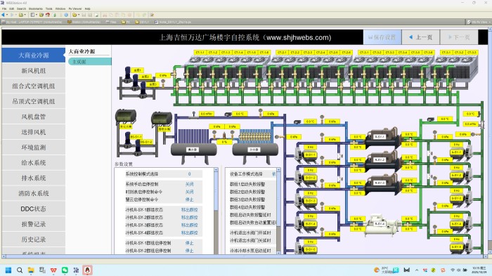Toggle 时刻表启停控制命令 value 关闭
The width and height of the screenshot is (492, 276).
(x=189, y=192)
